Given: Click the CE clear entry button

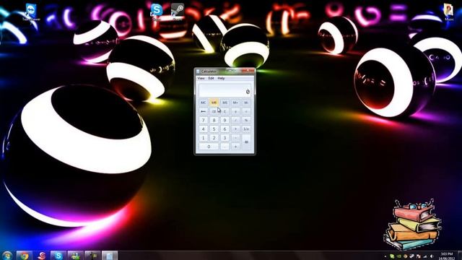Looking at the screenshot, I should click(214, 111).
